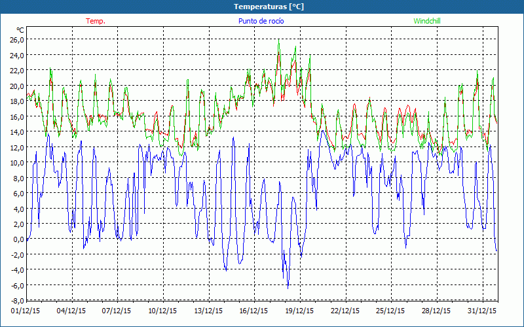The height and width of the screenshot is (327, 524).
Task: Click the 4,0 y-axis value
Action: click(19, 209)
